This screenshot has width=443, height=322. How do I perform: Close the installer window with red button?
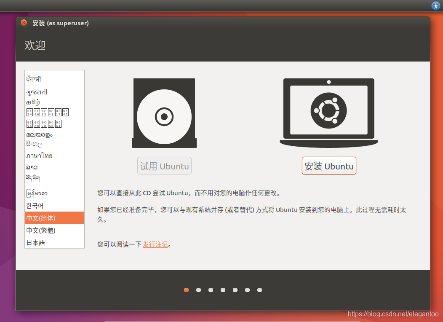[x=24, y=23]
